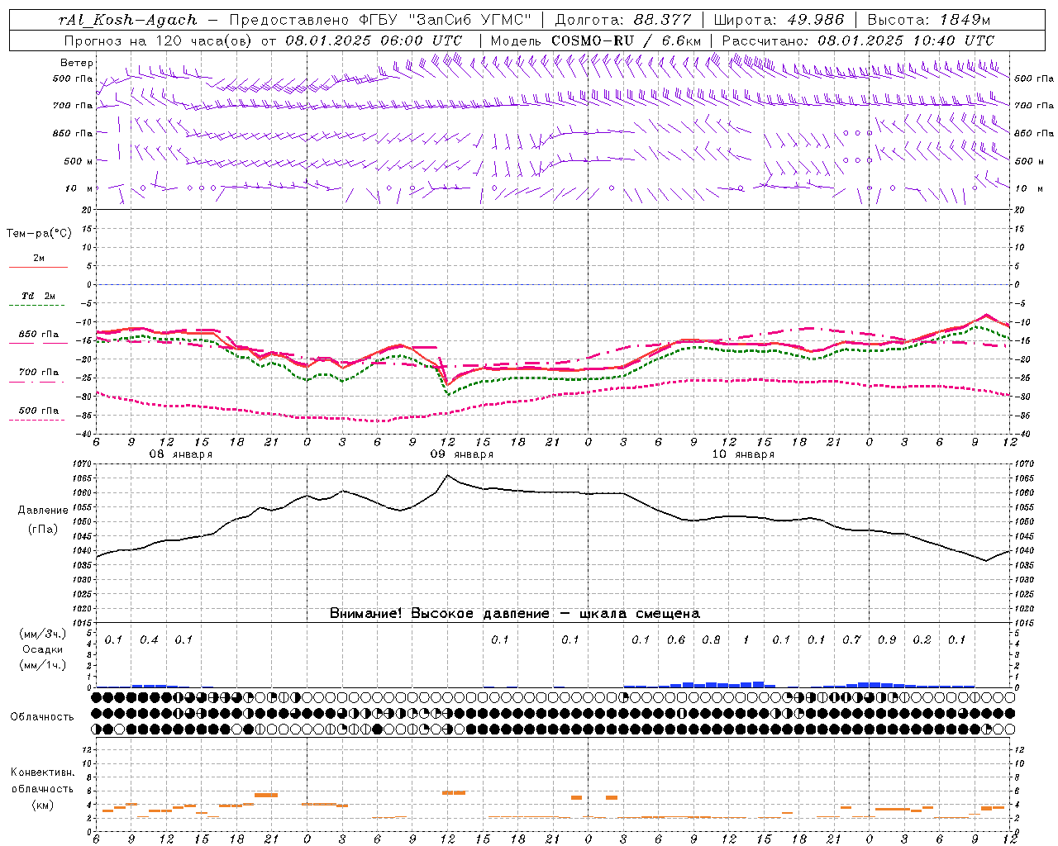The image size is (1058, 846).
Task: Click the station name rAl_Kosh-Agach in header
Action: (x=129, y=20)
